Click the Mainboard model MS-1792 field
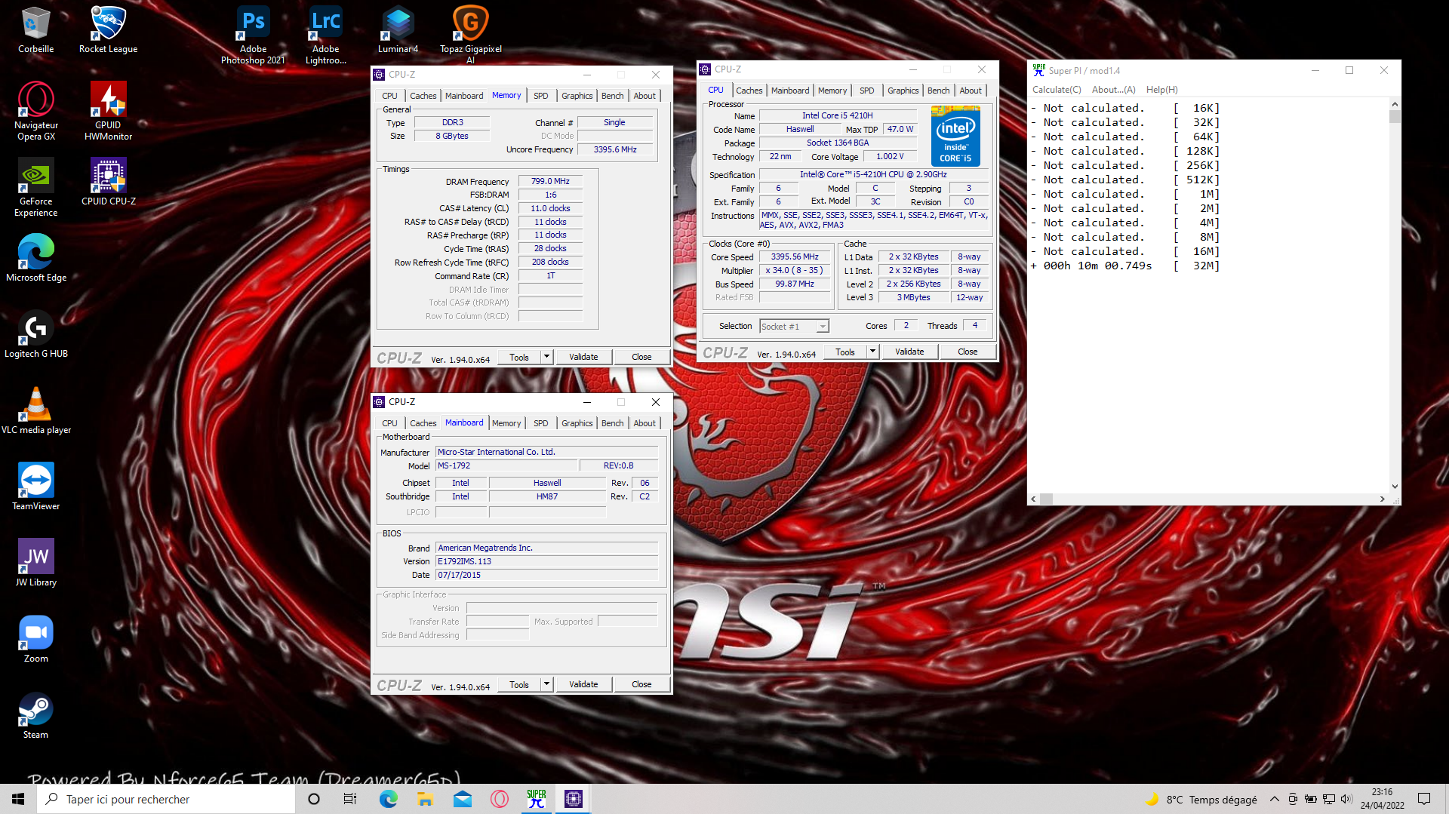The width and height of the screenshot is (1449, 814). [506, 465]
